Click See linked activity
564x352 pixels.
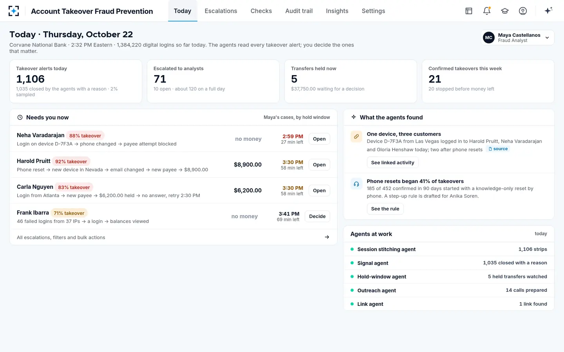392,163
